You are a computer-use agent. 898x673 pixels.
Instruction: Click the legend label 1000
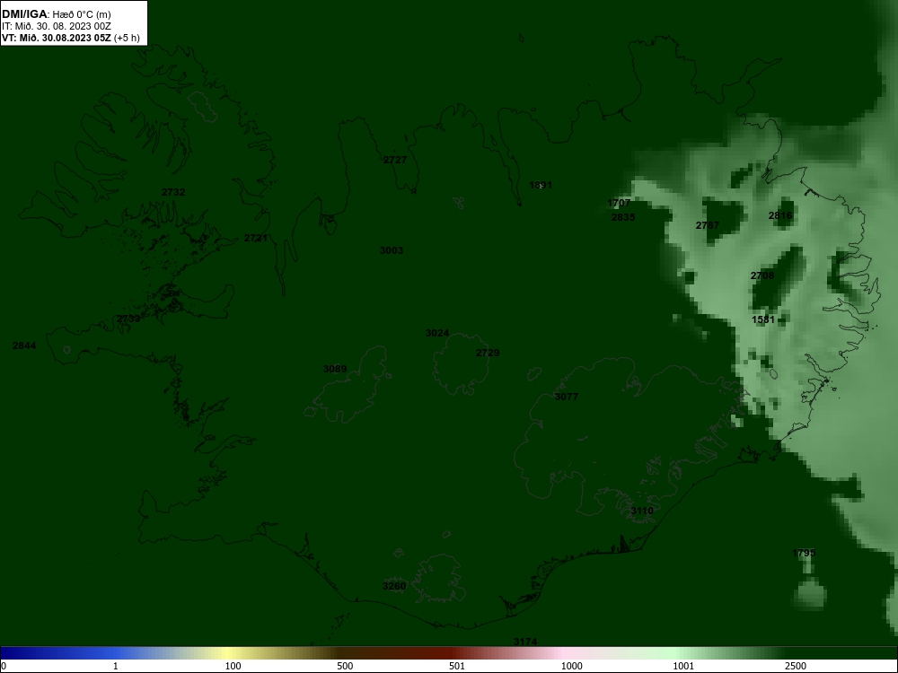click(x=571, y=666)
